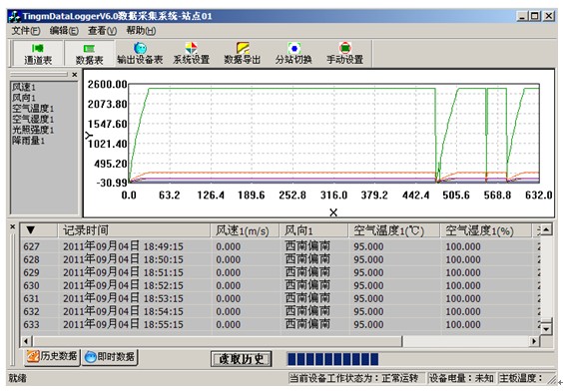The height and width of the screenshot is (391, 563).
Task: Select row 628 in the data table
Action: tap(281, 259)
